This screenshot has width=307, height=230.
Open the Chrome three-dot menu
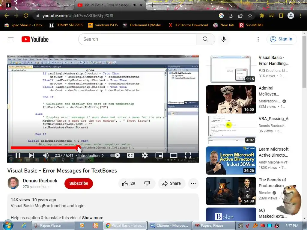click(x=300, y=16)
